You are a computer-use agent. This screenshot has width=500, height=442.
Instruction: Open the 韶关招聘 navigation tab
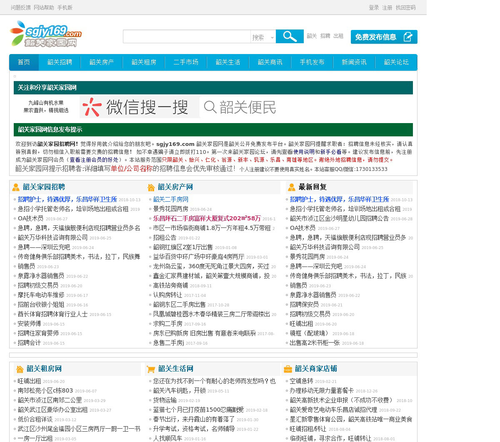tap(60, 62)
